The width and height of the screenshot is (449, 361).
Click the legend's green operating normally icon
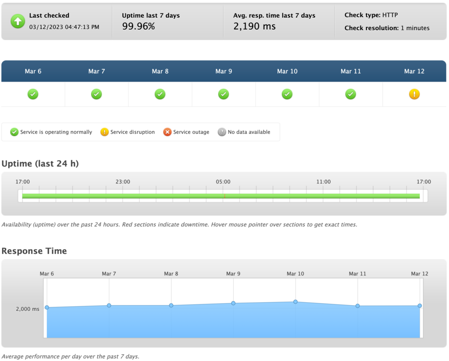click(14, 132)
